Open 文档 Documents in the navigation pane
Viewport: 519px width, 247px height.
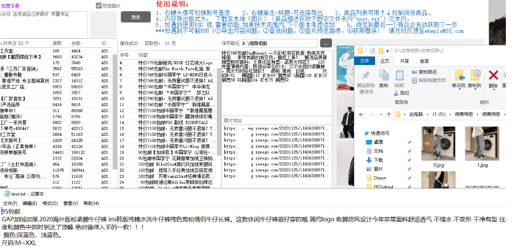378,151
